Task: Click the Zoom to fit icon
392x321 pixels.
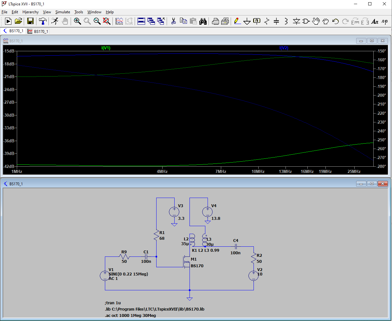Action: click(107, 21)
